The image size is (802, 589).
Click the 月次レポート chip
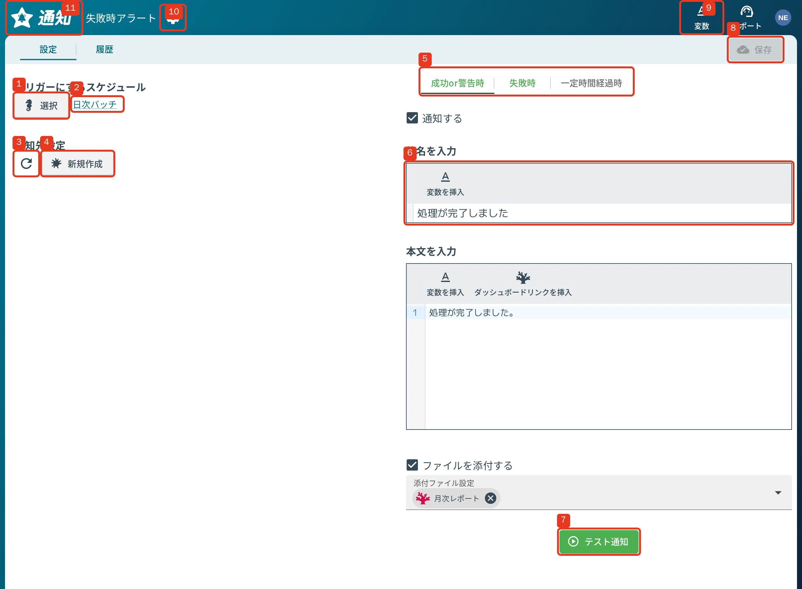point(456,498)
